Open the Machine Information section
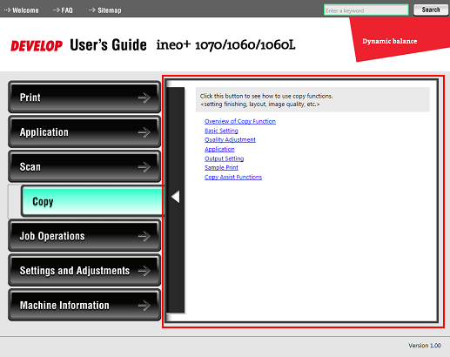The image size is (450, 357). [x=84, y=305]
